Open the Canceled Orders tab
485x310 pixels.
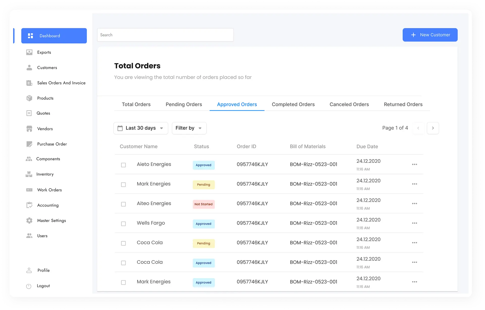[349, 104]
